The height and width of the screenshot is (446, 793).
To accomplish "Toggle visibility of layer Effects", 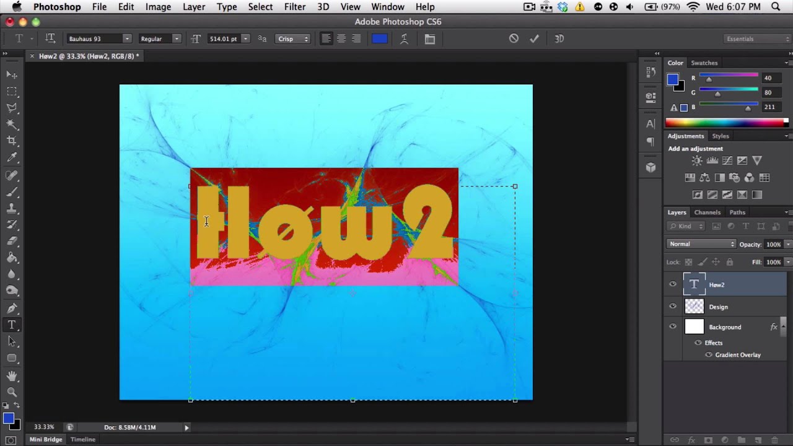I will (698, 343).
